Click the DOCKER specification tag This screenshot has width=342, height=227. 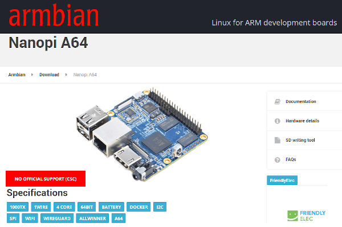point(139,207)
